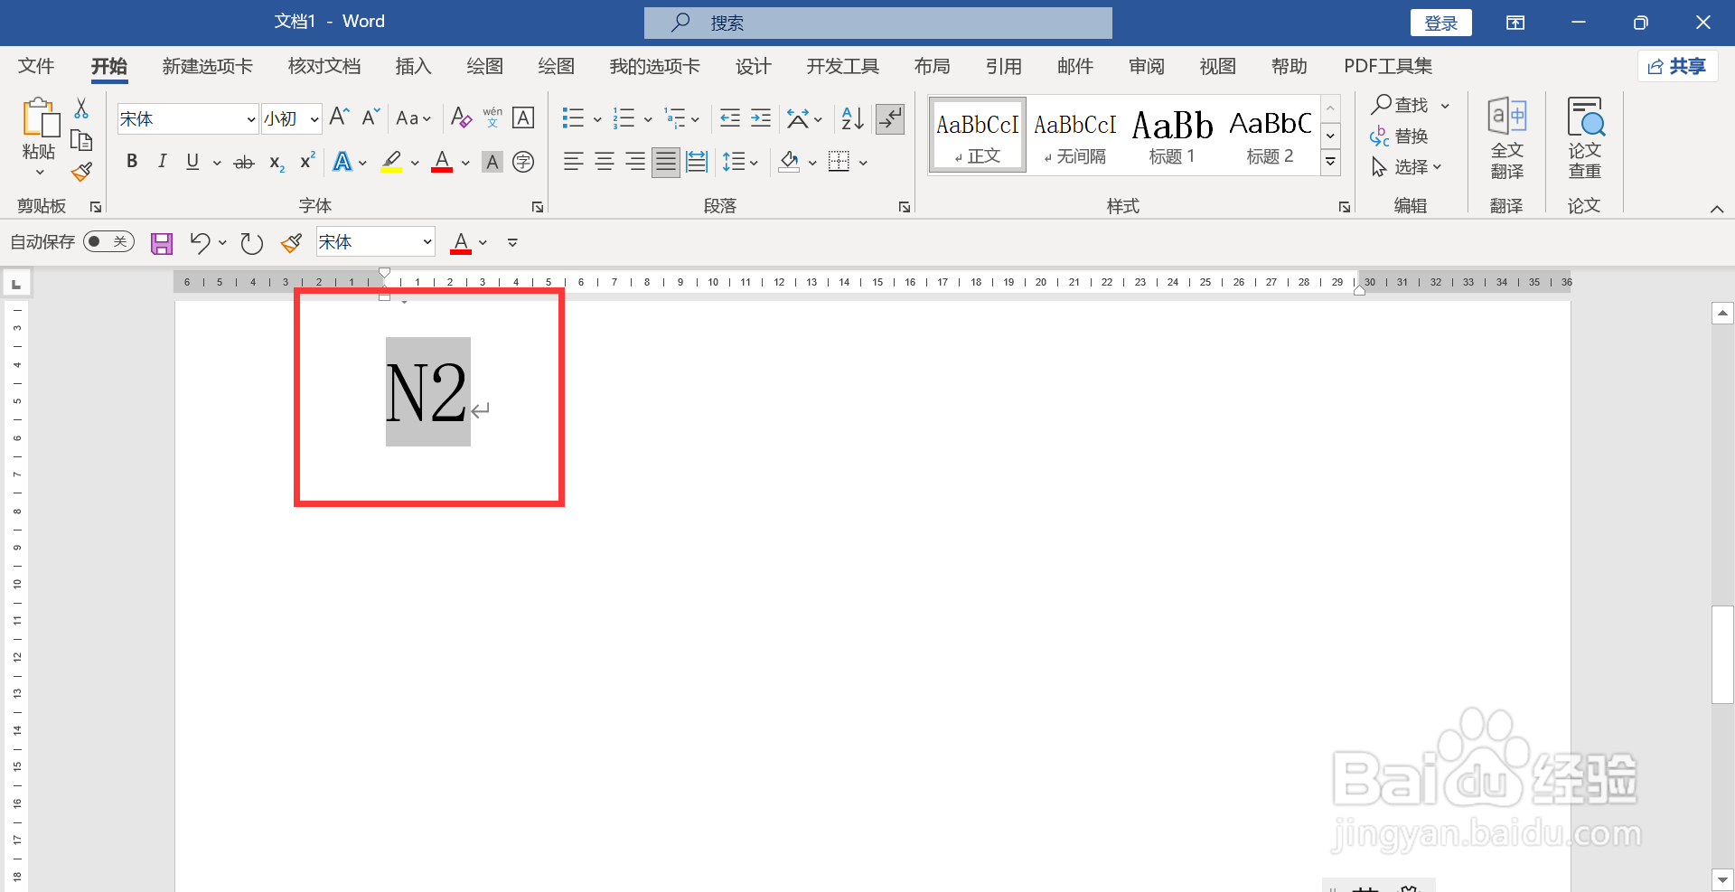1735x892 pixels.
Task: Click the vertical scrollbar thumb
Action: click(1722, 655)
